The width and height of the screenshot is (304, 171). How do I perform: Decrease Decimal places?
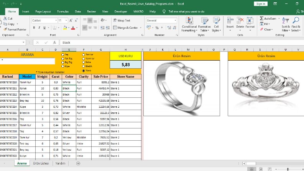(174, 28)
